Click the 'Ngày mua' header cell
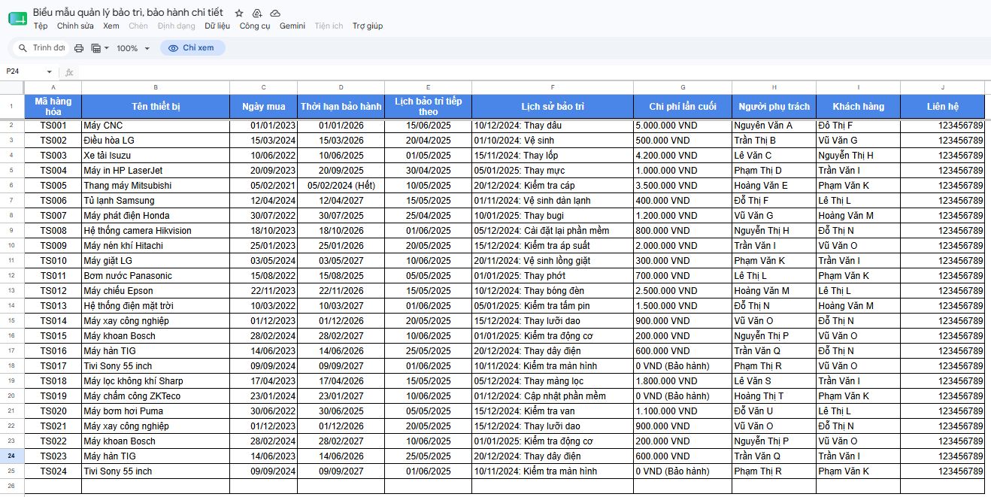 coord(264,106)
